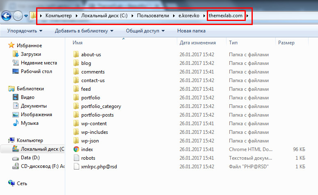318x195 pixels.
Task: Click the back navigation arrow button
Action: pos(6,16)
